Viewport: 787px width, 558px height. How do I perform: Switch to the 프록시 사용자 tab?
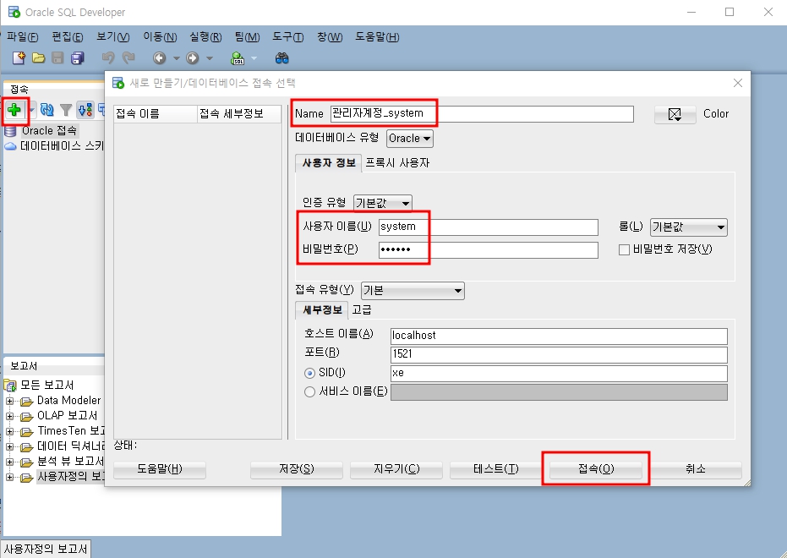click(x=397, y=163)
